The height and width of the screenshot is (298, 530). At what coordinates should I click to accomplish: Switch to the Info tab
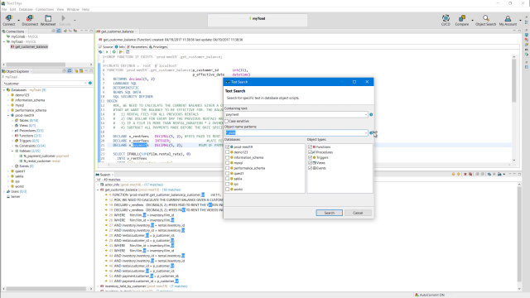(119, 47)
